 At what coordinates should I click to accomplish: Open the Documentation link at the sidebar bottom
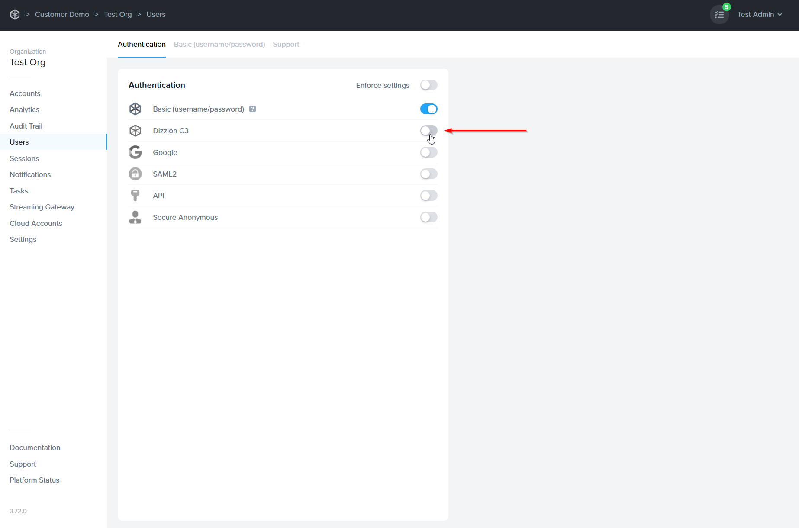(x=35, y=447)
